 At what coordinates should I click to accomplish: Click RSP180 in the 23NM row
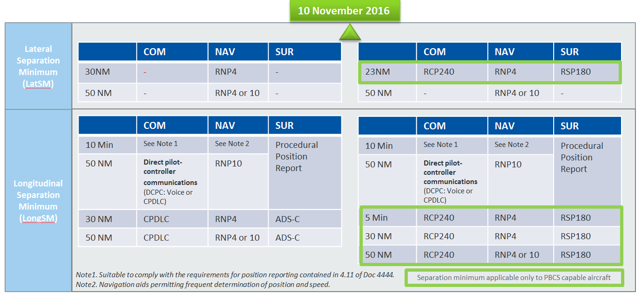pyautogui.click(x=576, y=72)
